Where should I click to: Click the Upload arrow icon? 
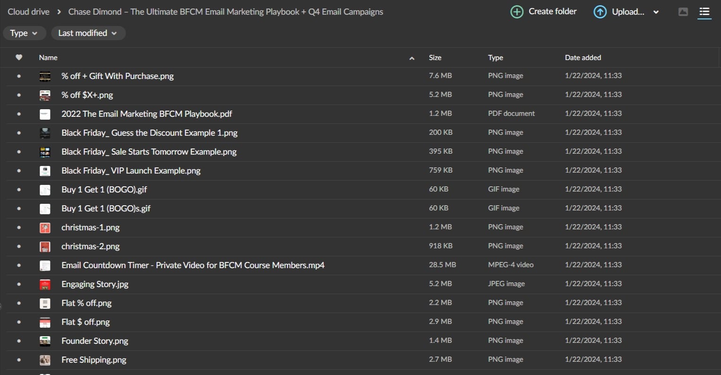click(x=600, y=12)
